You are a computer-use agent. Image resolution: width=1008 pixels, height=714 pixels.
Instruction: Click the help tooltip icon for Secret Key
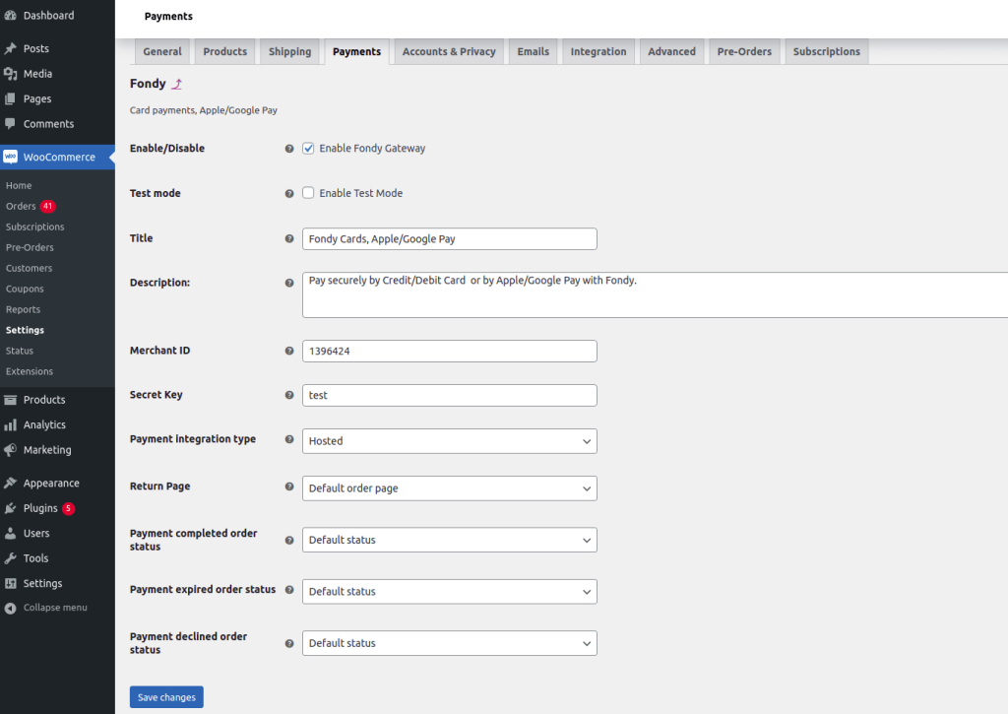289,395
